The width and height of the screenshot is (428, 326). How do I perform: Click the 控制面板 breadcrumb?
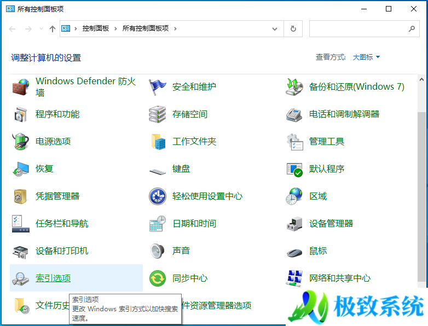point(96,28)
